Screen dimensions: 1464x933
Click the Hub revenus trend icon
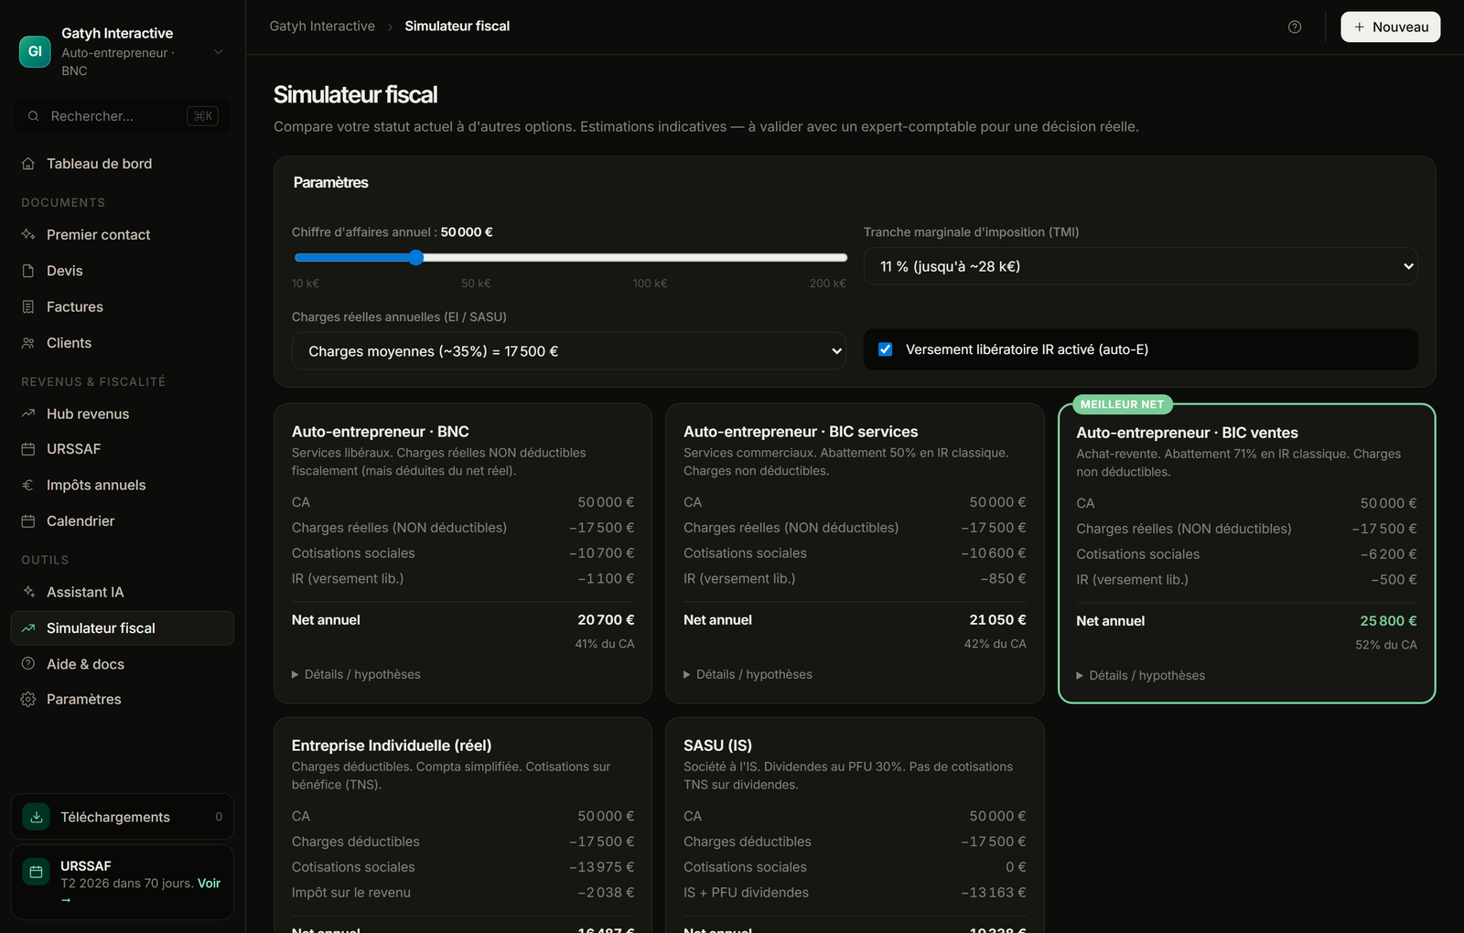pyautogui.click(x=28, y=414)
